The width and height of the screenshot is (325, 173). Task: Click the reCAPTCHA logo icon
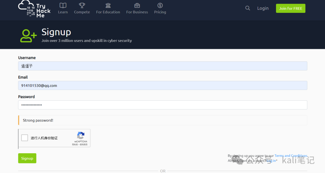[x=81, y=136]
